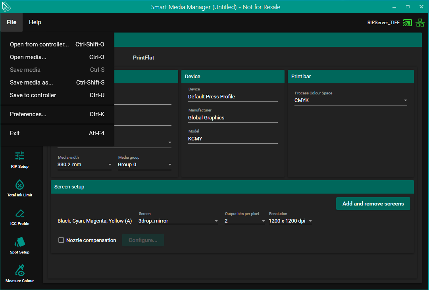Click the app logo in title bar

pos(6,7)
